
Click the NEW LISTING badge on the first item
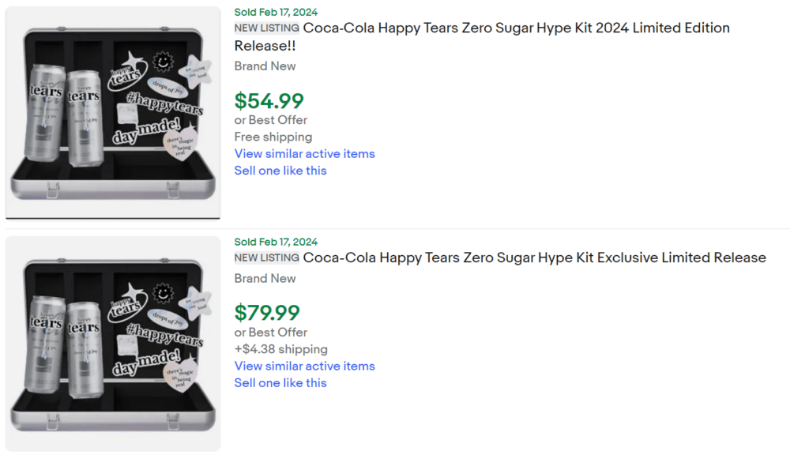tap(265, 28)
